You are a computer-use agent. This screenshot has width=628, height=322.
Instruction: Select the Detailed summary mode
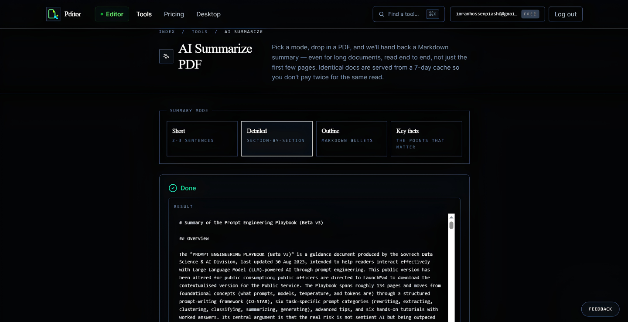click(277, 139)
